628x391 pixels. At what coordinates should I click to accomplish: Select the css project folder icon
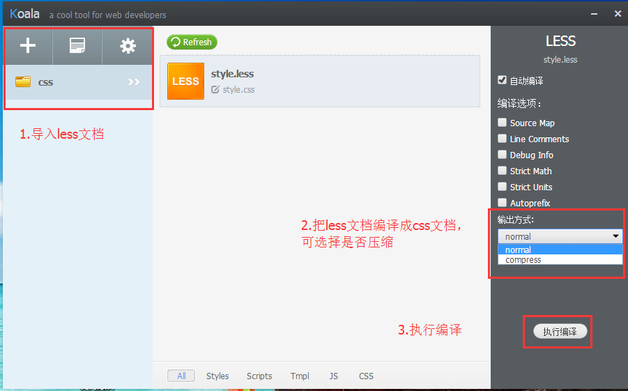pos(23,82)
